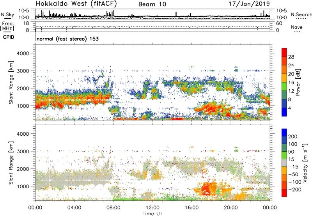Click the date '17/Jan/2019'
Image resolution: width=312 pixels, height=216 pixels.
(x=249, y=4)
